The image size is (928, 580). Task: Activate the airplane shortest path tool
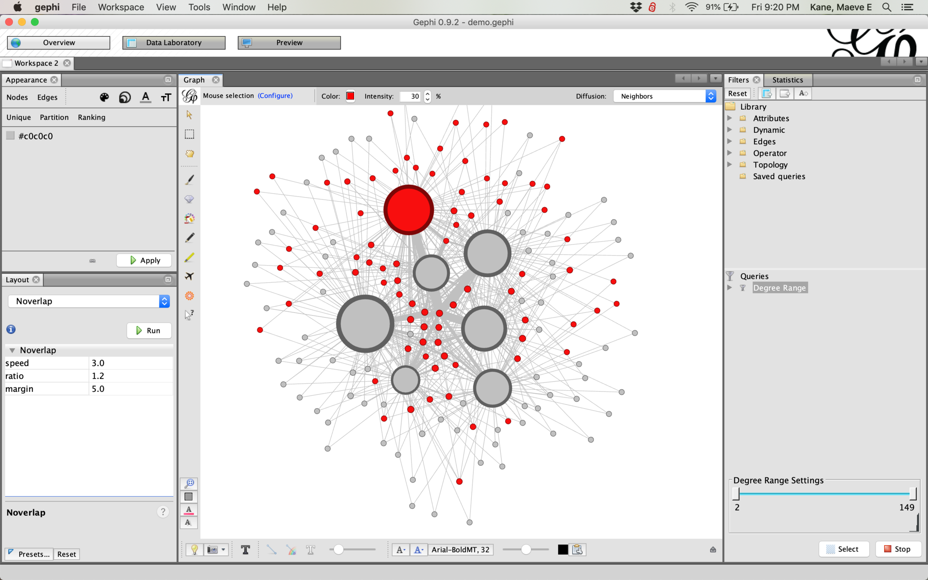pyautogui.click(x=189, y=276)
